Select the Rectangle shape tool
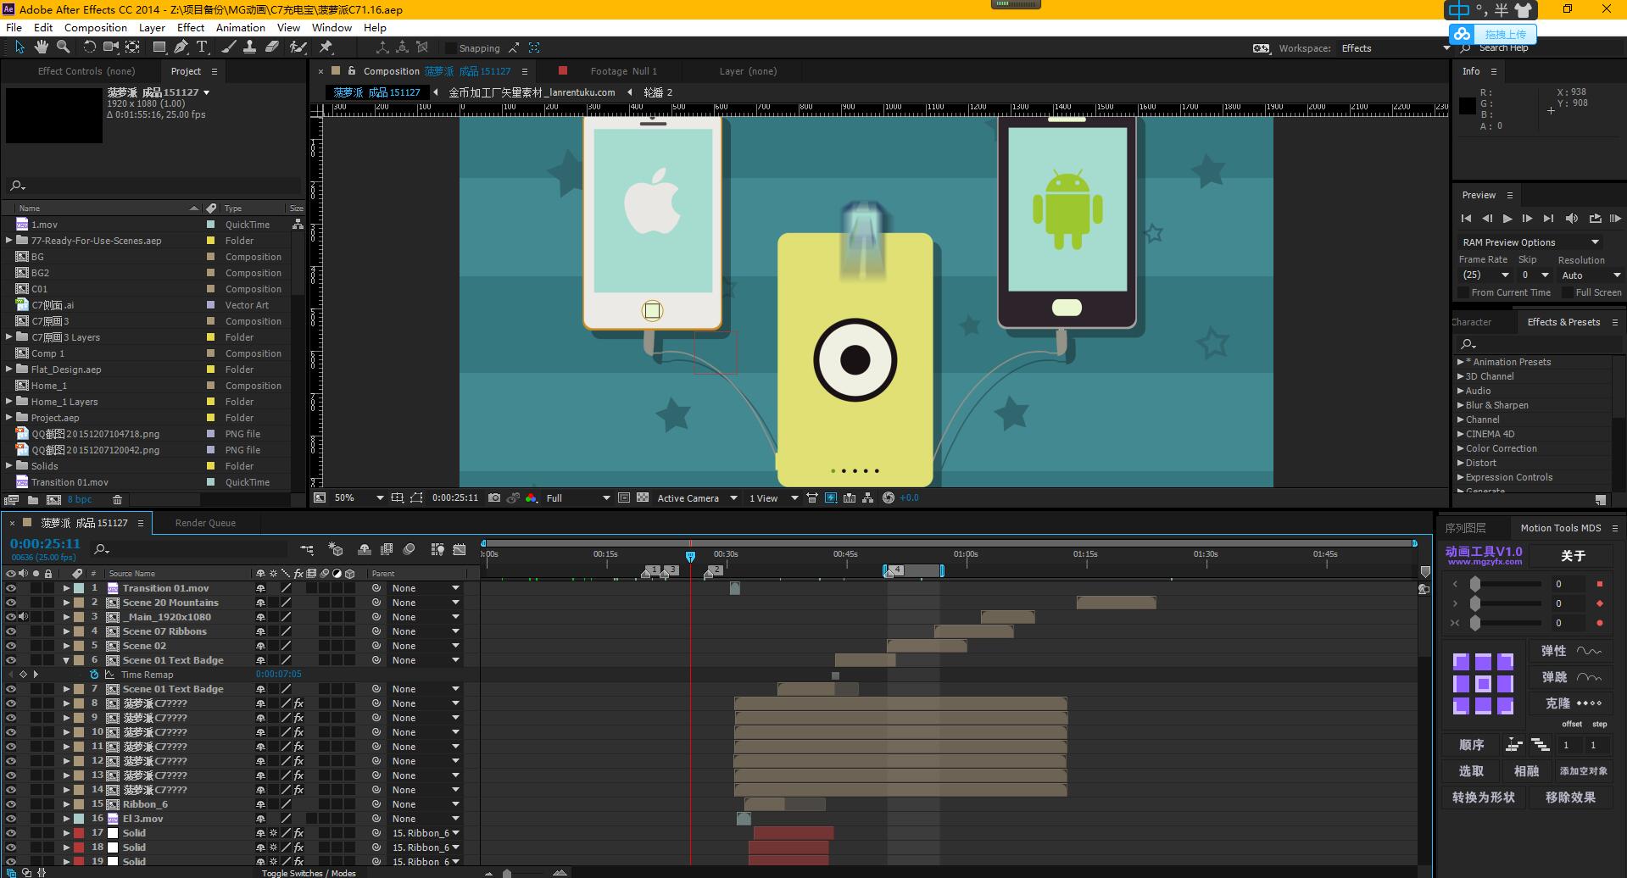 point(159,47)
